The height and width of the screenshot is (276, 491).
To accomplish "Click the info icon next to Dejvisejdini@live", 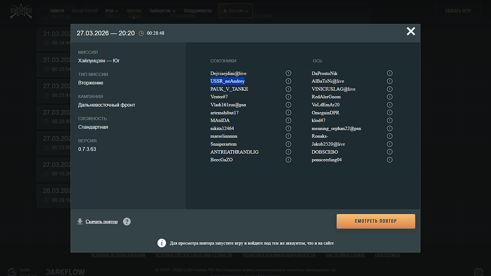I will (x=288, y=73).
